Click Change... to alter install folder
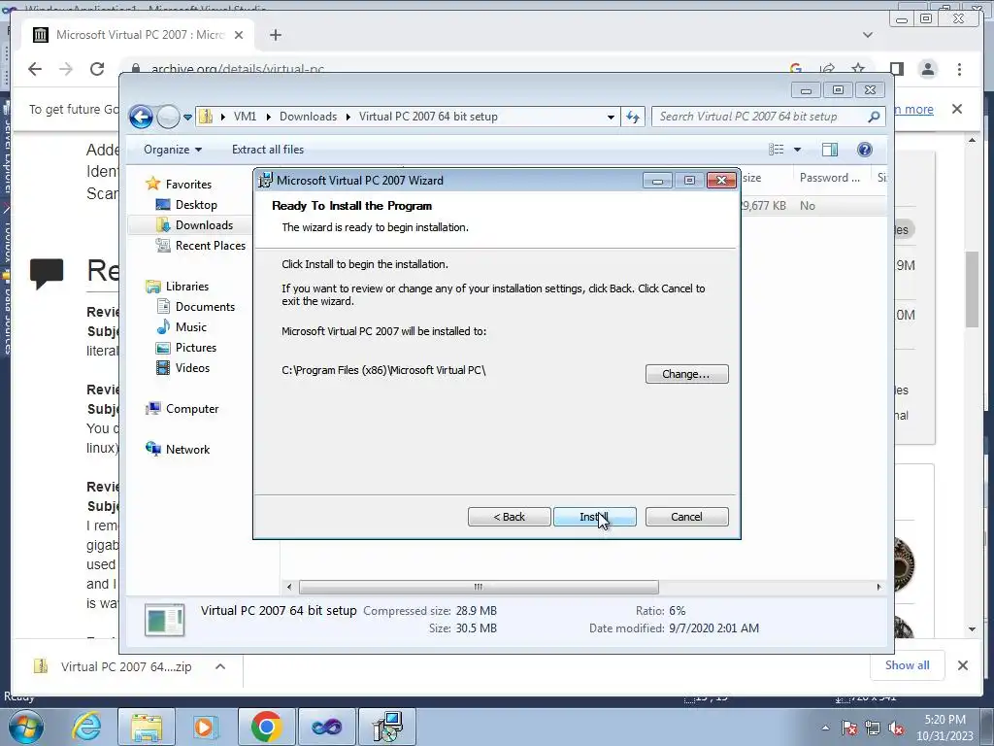This screenshot has width=994, height=746. pyautogui.click(x=686, y=374)
